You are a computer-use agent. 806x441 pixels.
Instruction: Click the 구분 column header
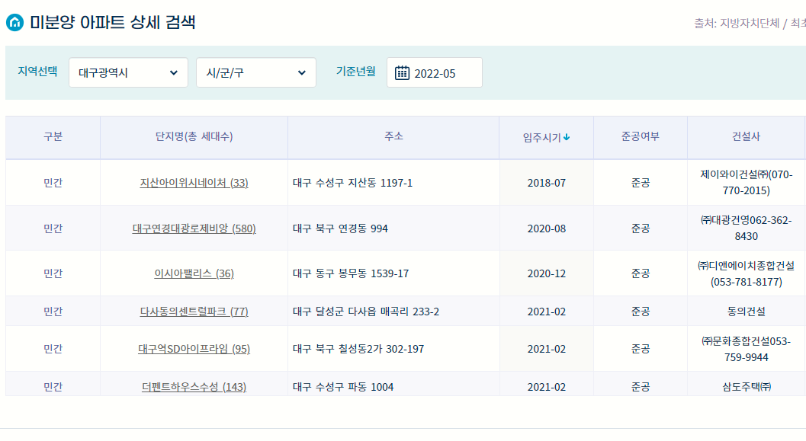coord(53,136)
